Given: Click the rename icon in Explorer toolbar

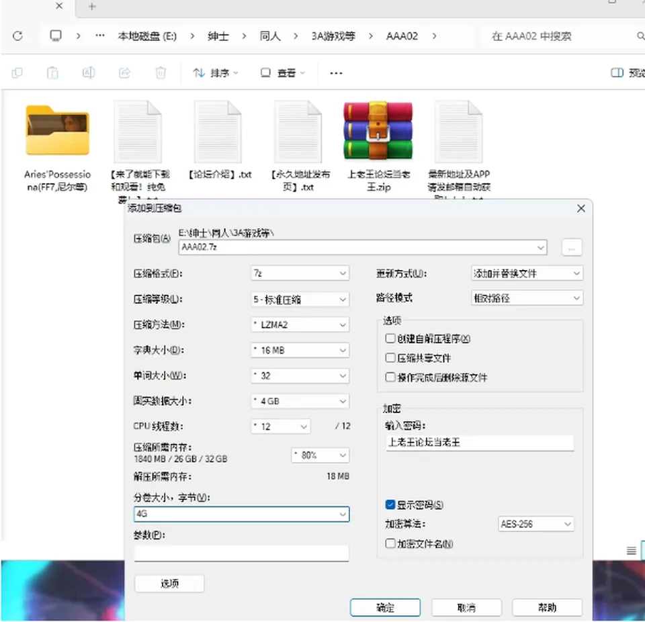Looking at the screenshot, I should point(89,73).
